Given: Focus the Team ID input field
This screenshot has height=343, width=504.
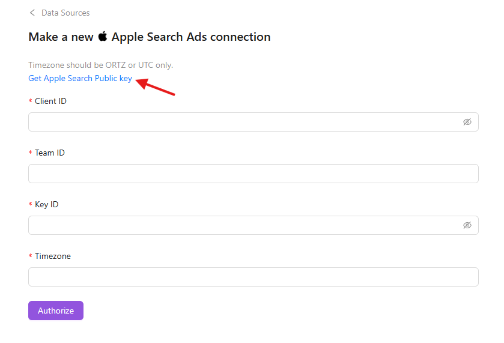Looking at the screenshot, I should (254, 174).
